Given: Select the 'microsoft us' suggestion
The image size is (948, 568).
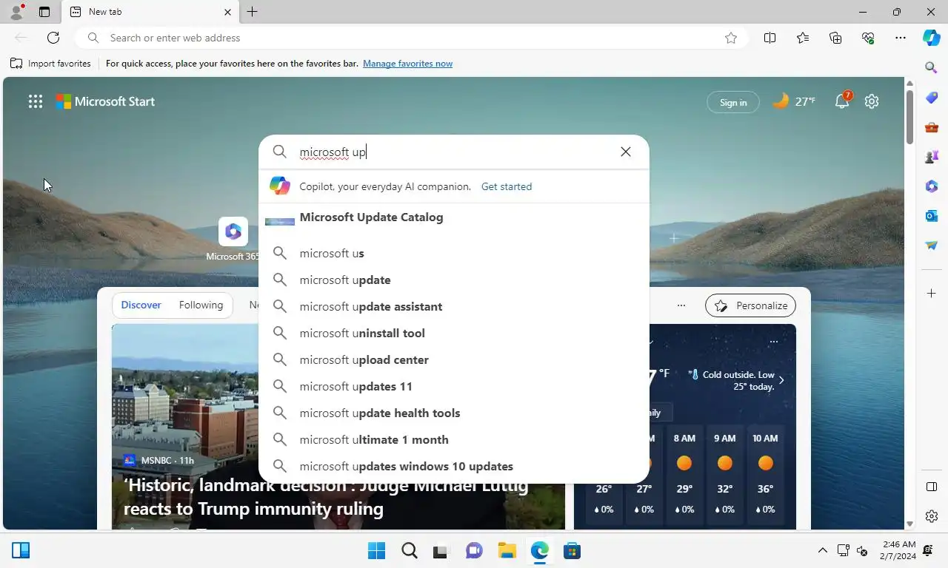Looking at the screenshot, I should click(454, 253).
